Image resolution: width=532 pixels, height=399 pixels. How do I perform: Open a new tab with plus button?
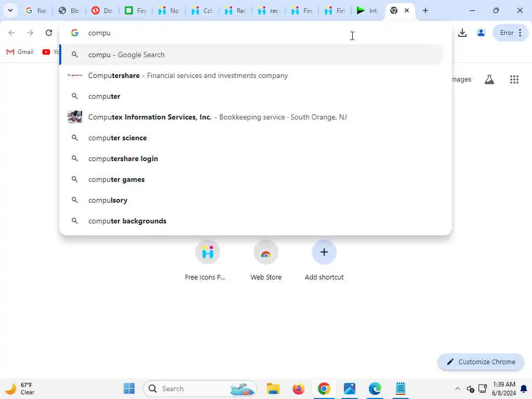coord(425,10)
